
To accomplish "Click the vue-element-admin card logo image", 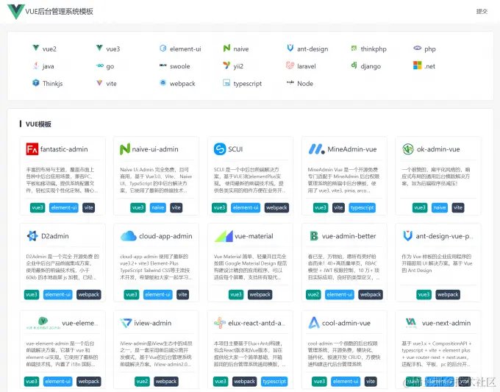I will point(43,323).
